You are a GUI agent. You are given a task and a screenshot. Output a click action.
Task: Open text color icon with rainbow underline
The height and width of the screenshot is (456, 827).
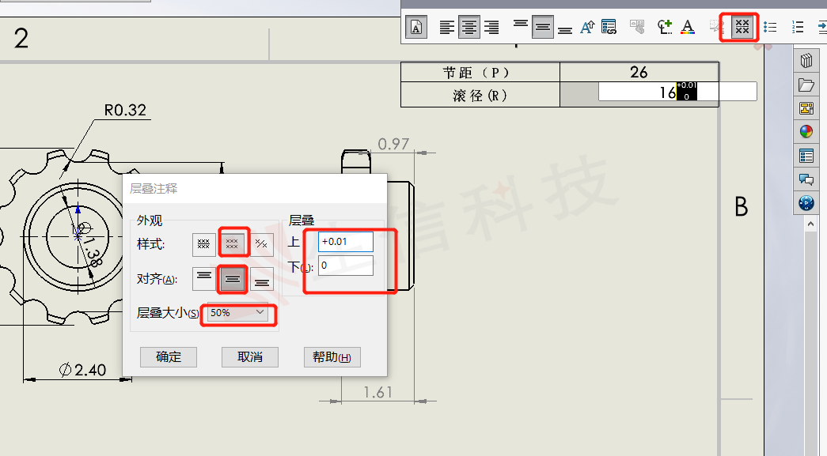click(688, 27)
